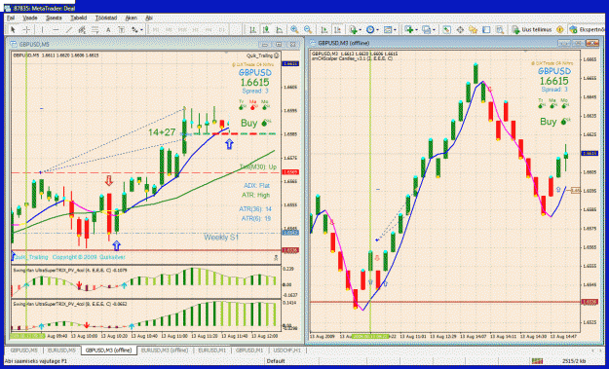Select the text label (T) tool
This screenshot has width=609, height=369.
pyautogui.click(x=122, y=29)
